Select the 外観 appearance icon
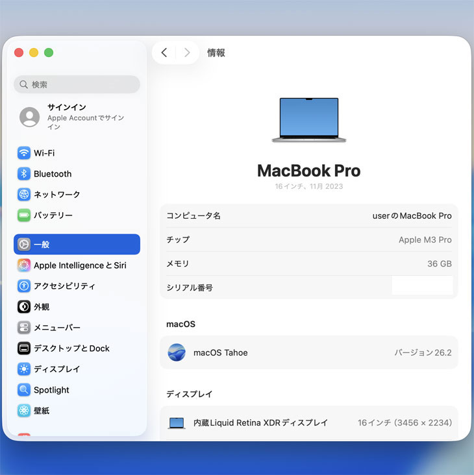 24,307
